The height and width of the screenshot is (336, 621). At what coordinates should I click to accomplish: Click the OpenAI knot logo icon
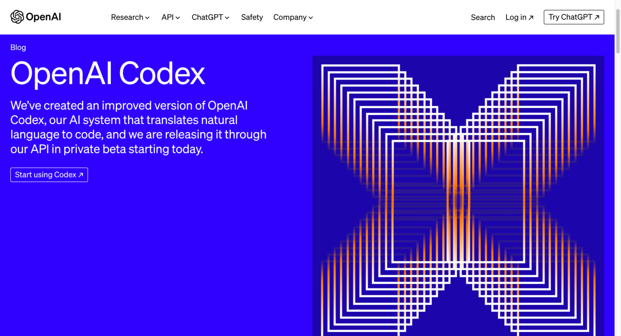point(17,17)
